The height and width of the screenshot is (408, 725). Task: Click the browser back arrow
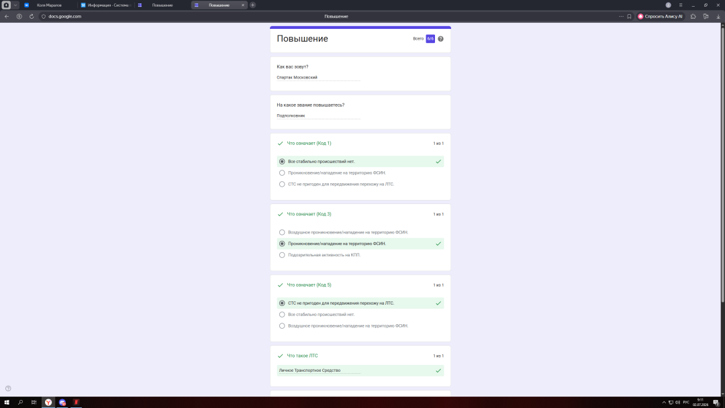tap(7, 16)
